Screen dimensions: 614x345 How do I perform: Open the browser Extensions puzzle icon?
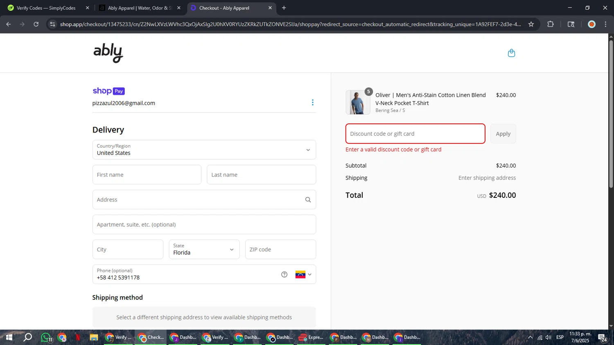point(551,25)
